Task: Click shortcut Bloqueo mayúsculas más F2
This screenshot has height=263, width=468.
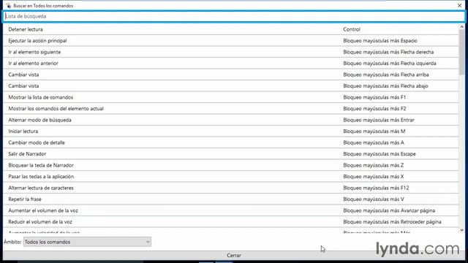Action: click(374, 109)
